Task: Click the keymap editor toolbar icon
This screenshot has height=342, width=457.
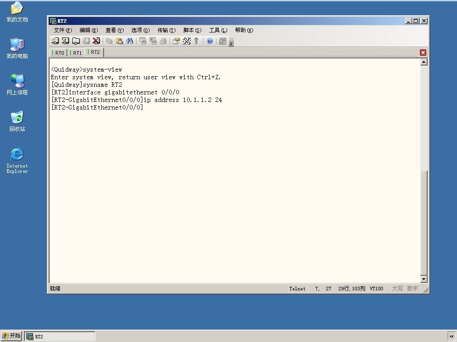Action: [x=187, y=41]
